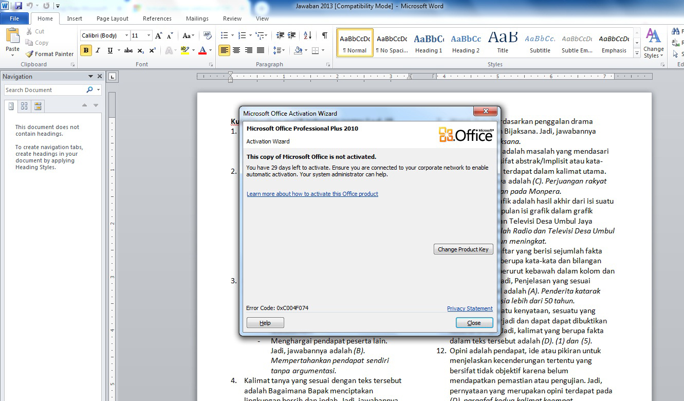Click the Redo/Repeat icon
The height and width of the screenshot is (401, 684).
[x=46, y=6]
